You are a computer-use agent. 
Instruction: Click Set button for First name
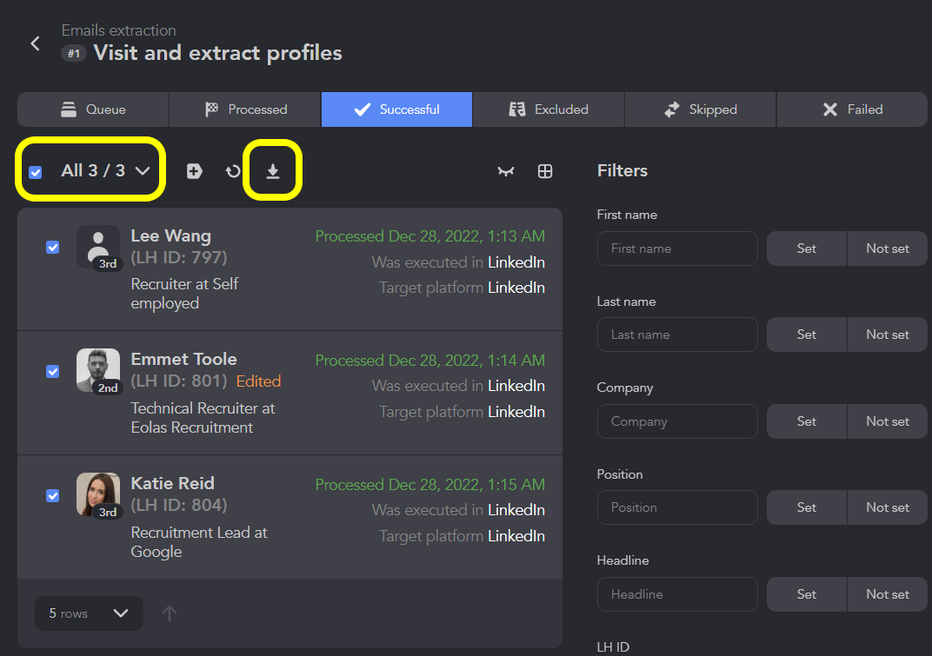[x=806, y=248]
